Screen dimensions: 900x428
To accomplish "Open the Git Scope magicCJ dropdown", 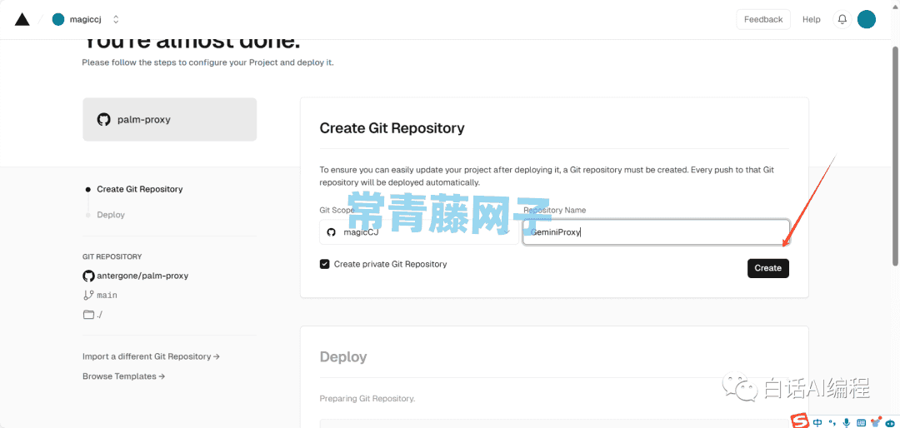I will click(x=419, y=232).
